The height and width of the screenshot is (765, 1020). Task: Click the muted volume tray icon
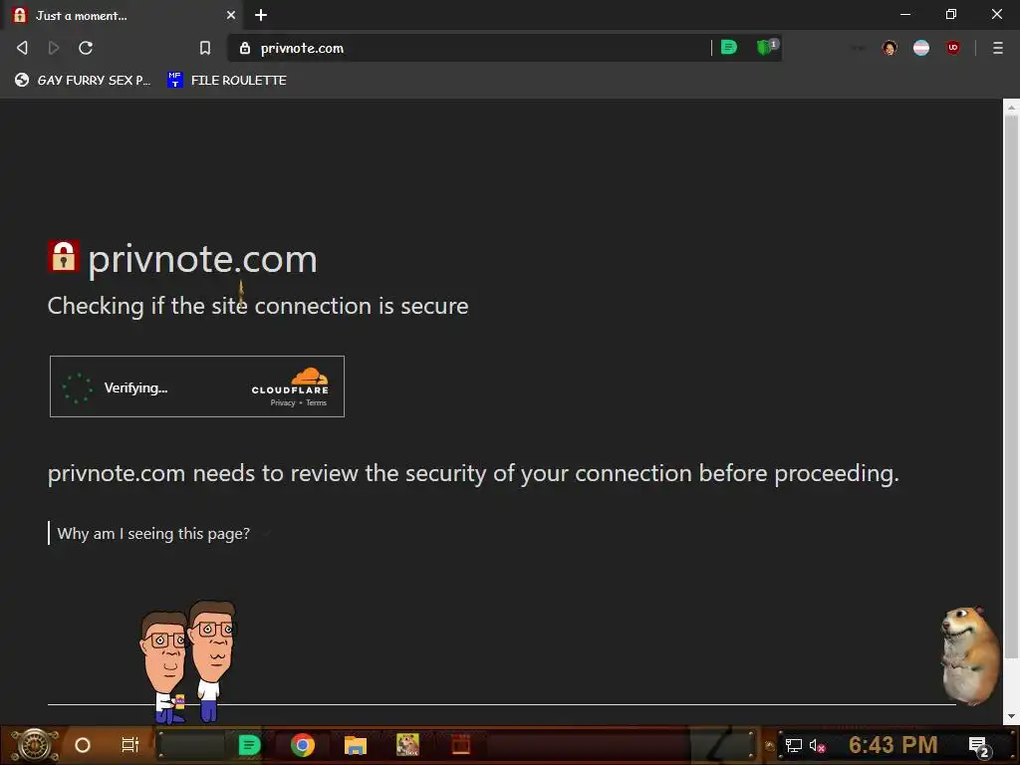tap(817, 746)
